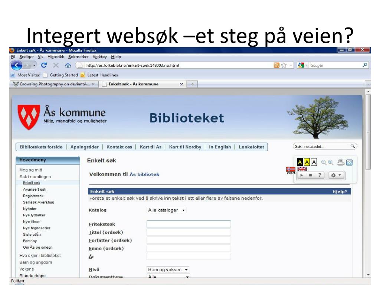The image size is (380, 285).
Task: Open the Lenkeloftet link
Action: point(251,147)
